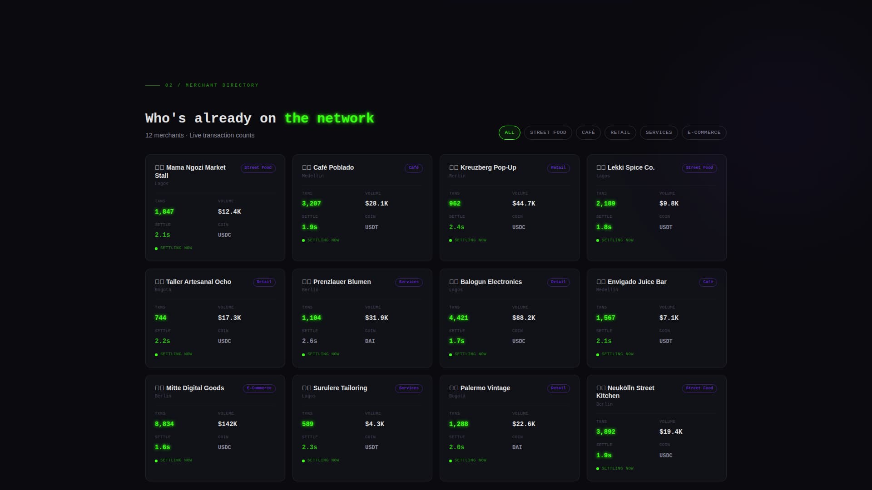Click Settling Now status on Kreuzberg Pop-Up card
This screenshot has height=490, width=872.
(x=468, y=240)
